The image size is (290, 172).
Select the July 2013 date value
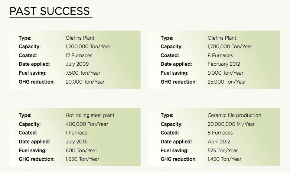point(76,142)
